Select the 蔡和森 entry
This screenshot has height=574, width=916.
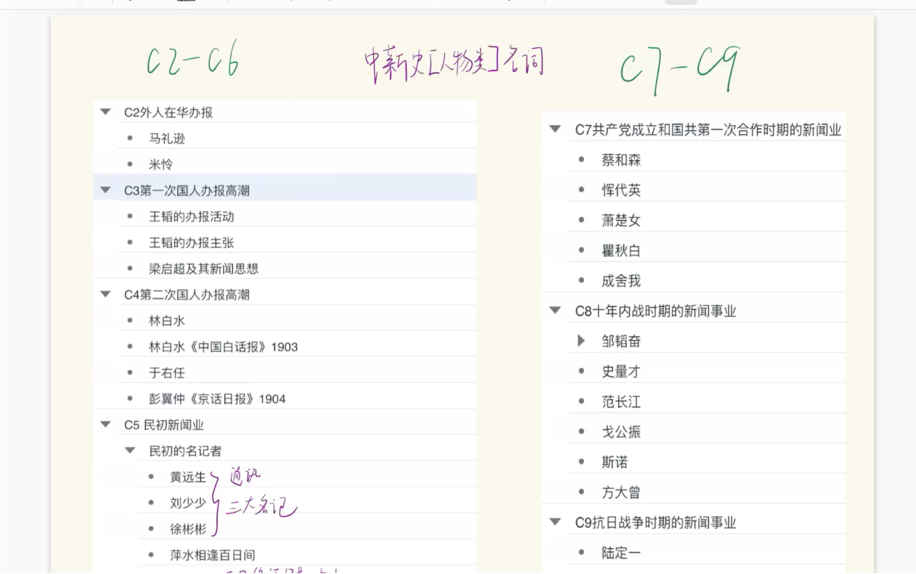pyautogui.click(x=621, y=160)
